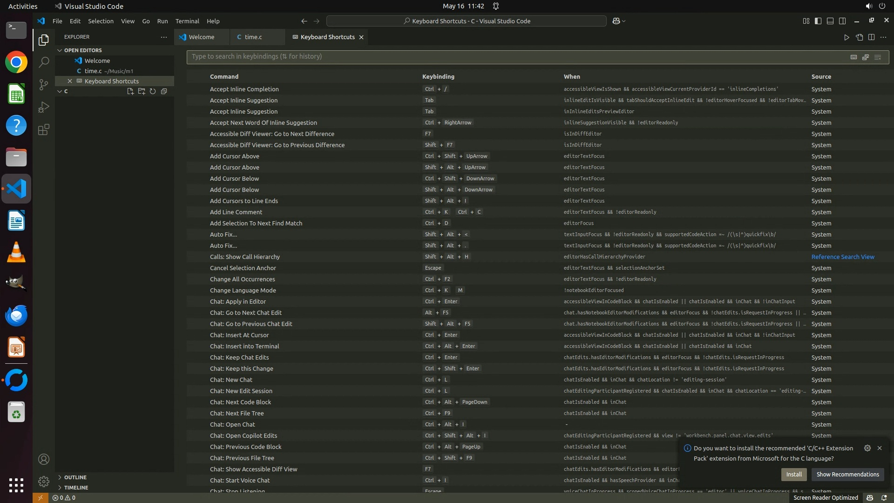Click New File icon in Explorer

pyautogui.click(x=130, y=91)
